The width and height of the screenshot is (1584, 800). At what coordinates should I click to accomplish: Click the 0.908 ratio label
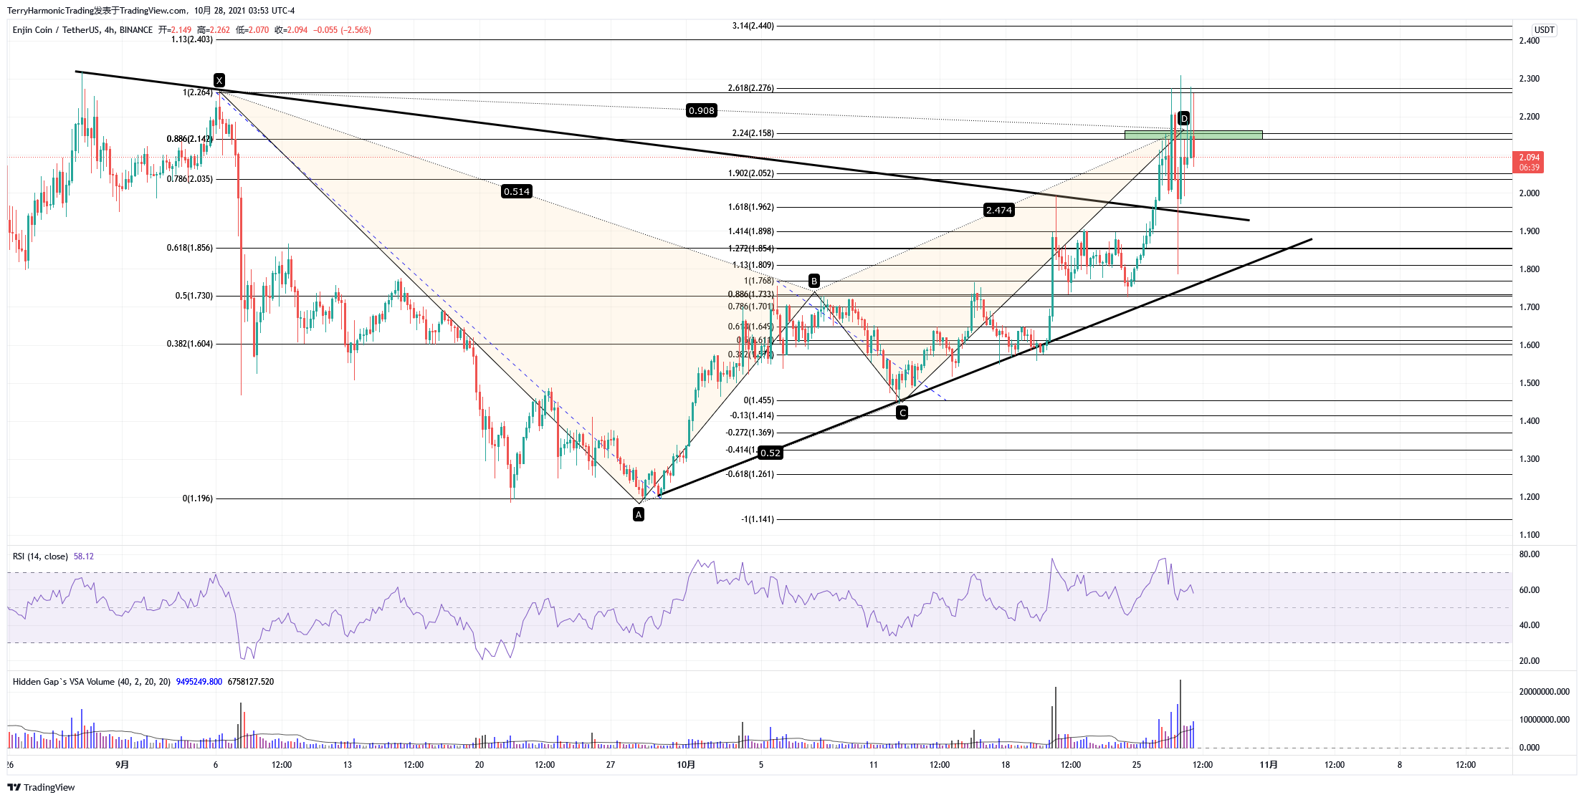(x=701, y=110)
